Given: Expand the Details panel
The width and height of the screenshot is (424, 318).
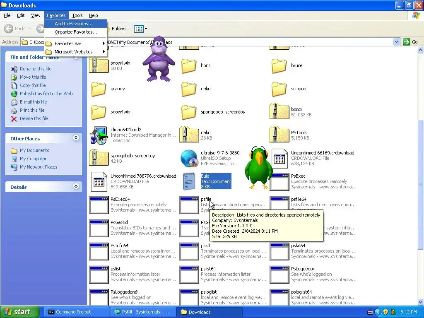Looking at the screenshot, I should [76, 186].
